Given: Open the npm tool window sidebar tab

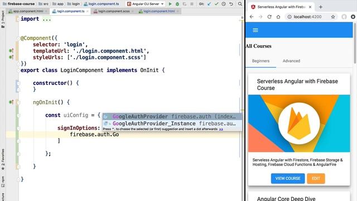Looking at the screenshot, I should 3,181.
